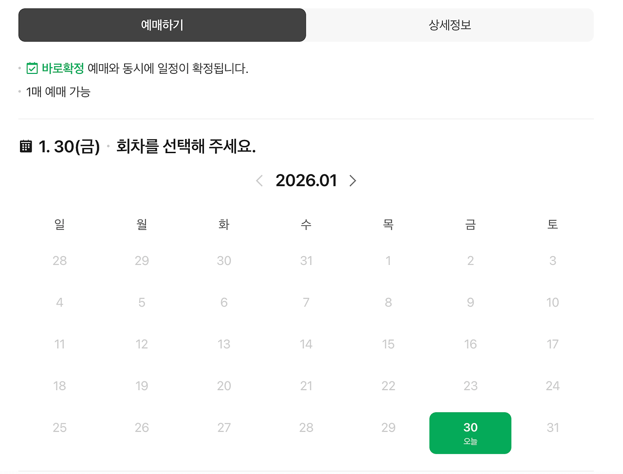Select January 31 on the calendar
The width and height of the screenshot is (623, 474).
[552, 427]
